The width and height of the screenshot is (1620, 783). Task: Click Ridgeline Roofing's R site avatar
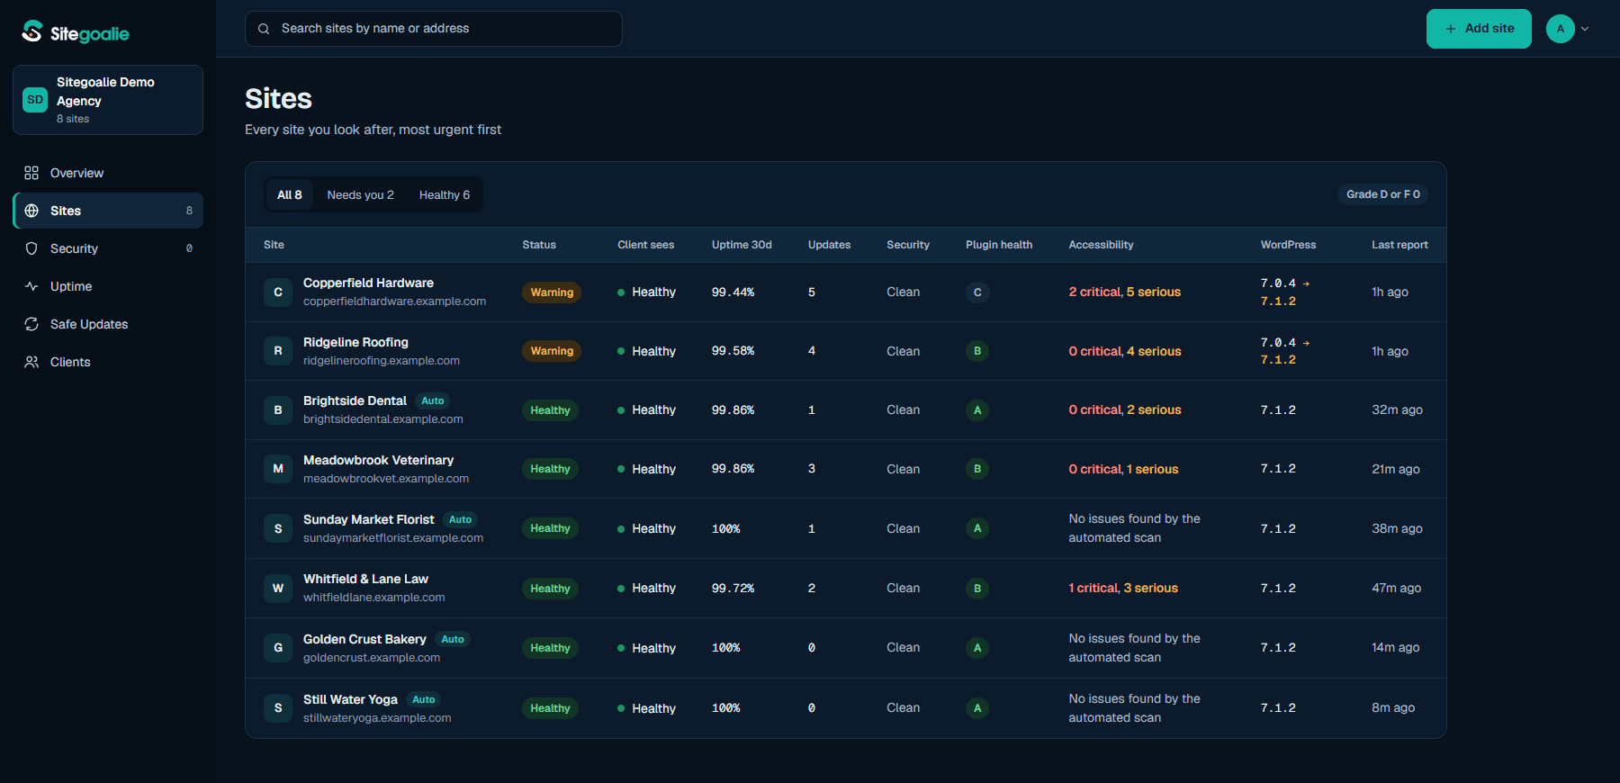pos(278,351)
